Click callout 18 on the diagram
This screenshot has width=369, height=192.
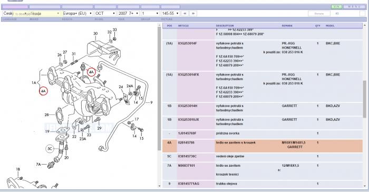coord(18,169)
